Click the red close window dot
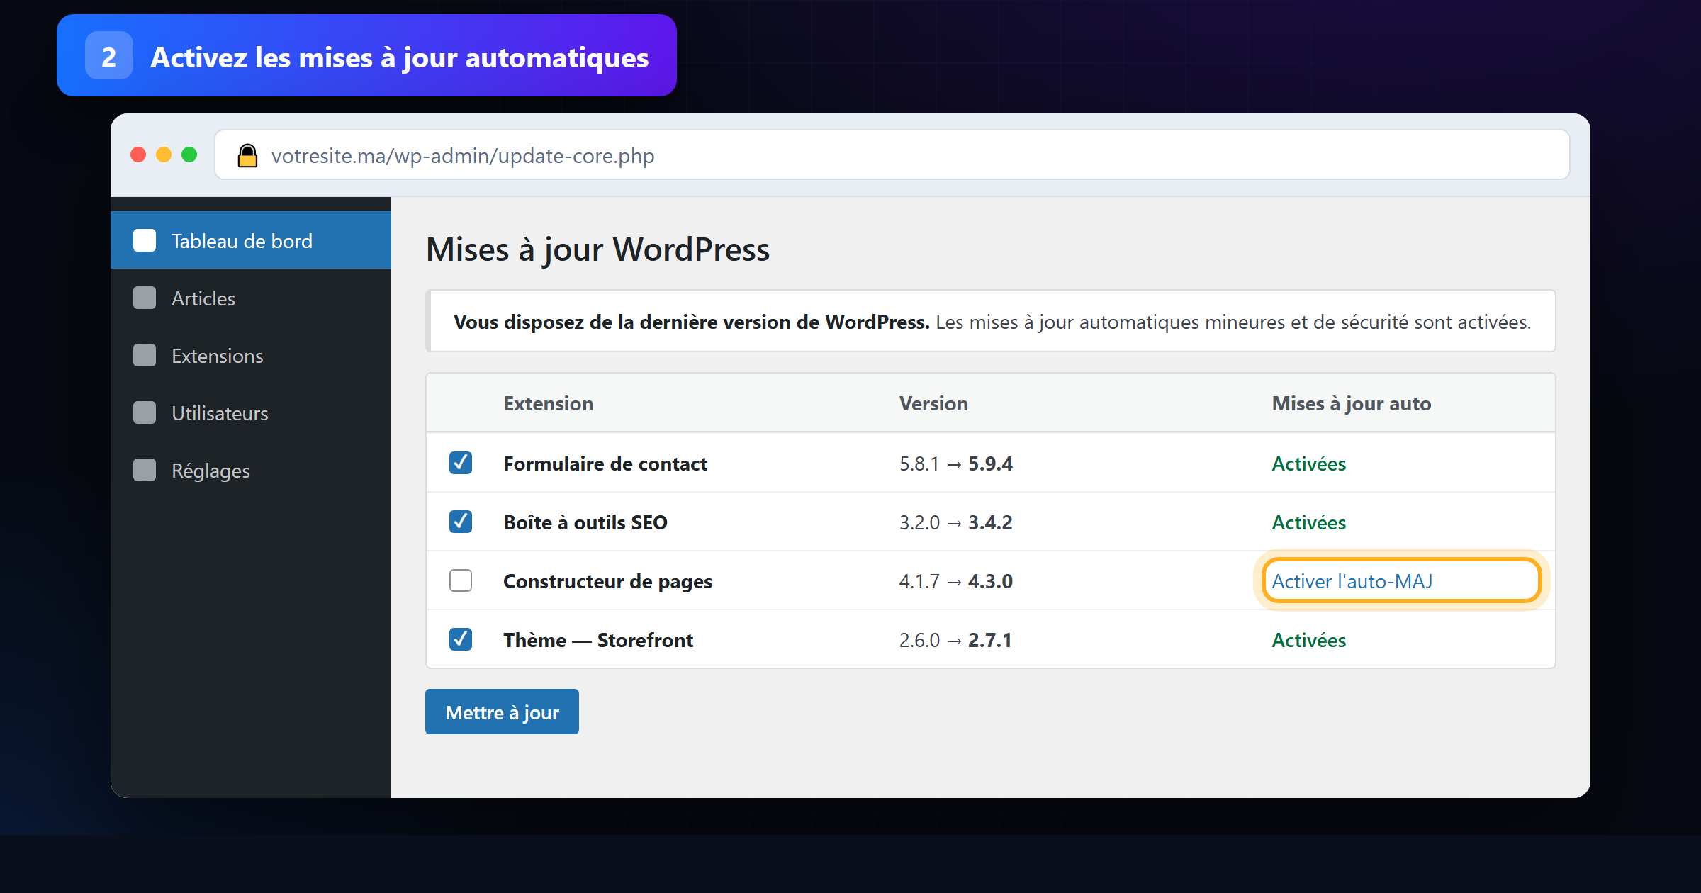The image size is (1701, 893). pyautogui.click(x=138, y=155)
